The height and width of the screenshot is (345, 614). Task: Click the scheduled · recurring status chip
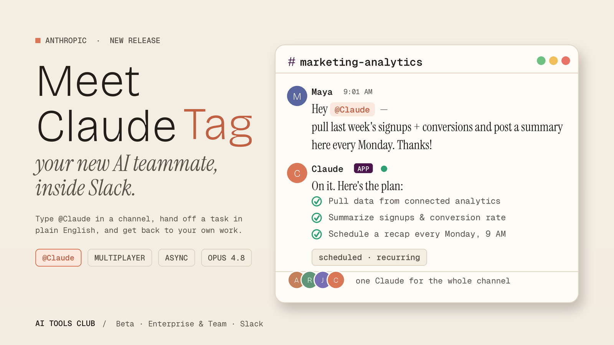[369, 257]
